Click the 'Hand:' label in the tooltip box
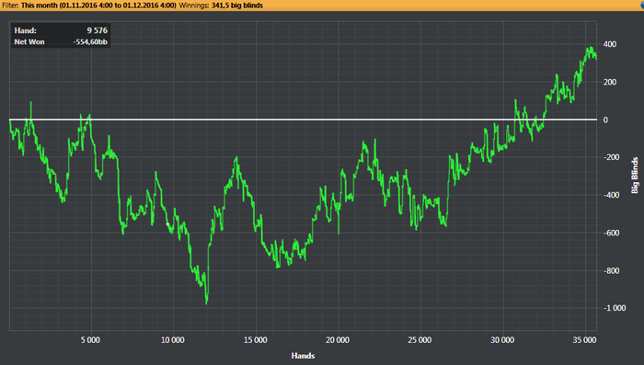The image size is (644, 365). [25, 30]
